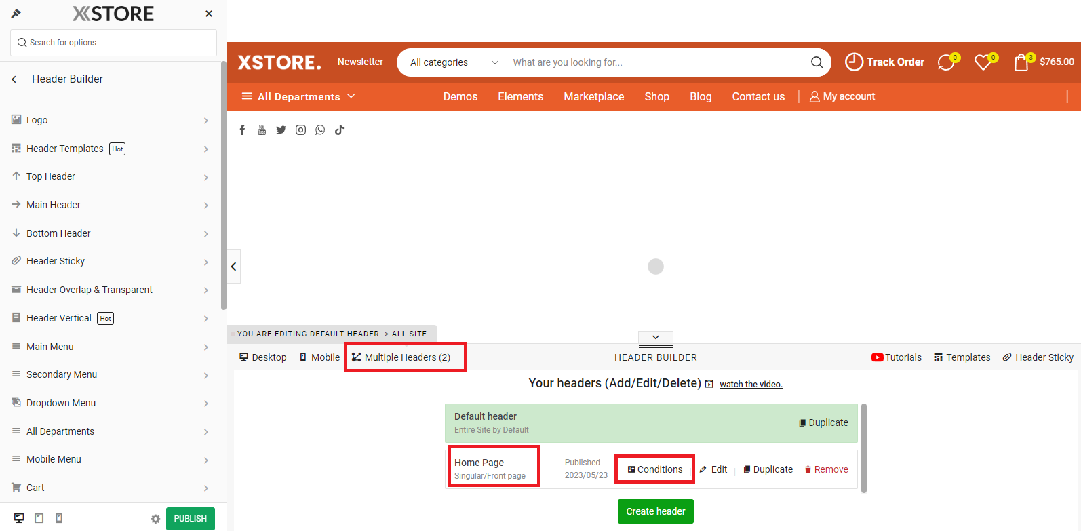This screenshot has width=1081, height=531.
Task: Click the Header Sticky paperclip icon in sidebar
Action: [16, 260]
